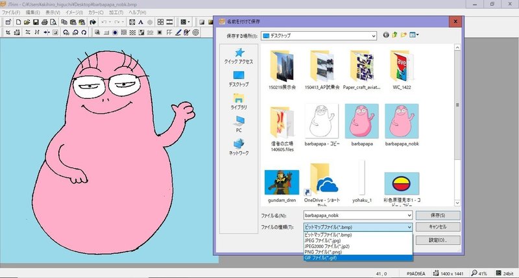Open the Redo history dropdown arrow

coord(123,22)
